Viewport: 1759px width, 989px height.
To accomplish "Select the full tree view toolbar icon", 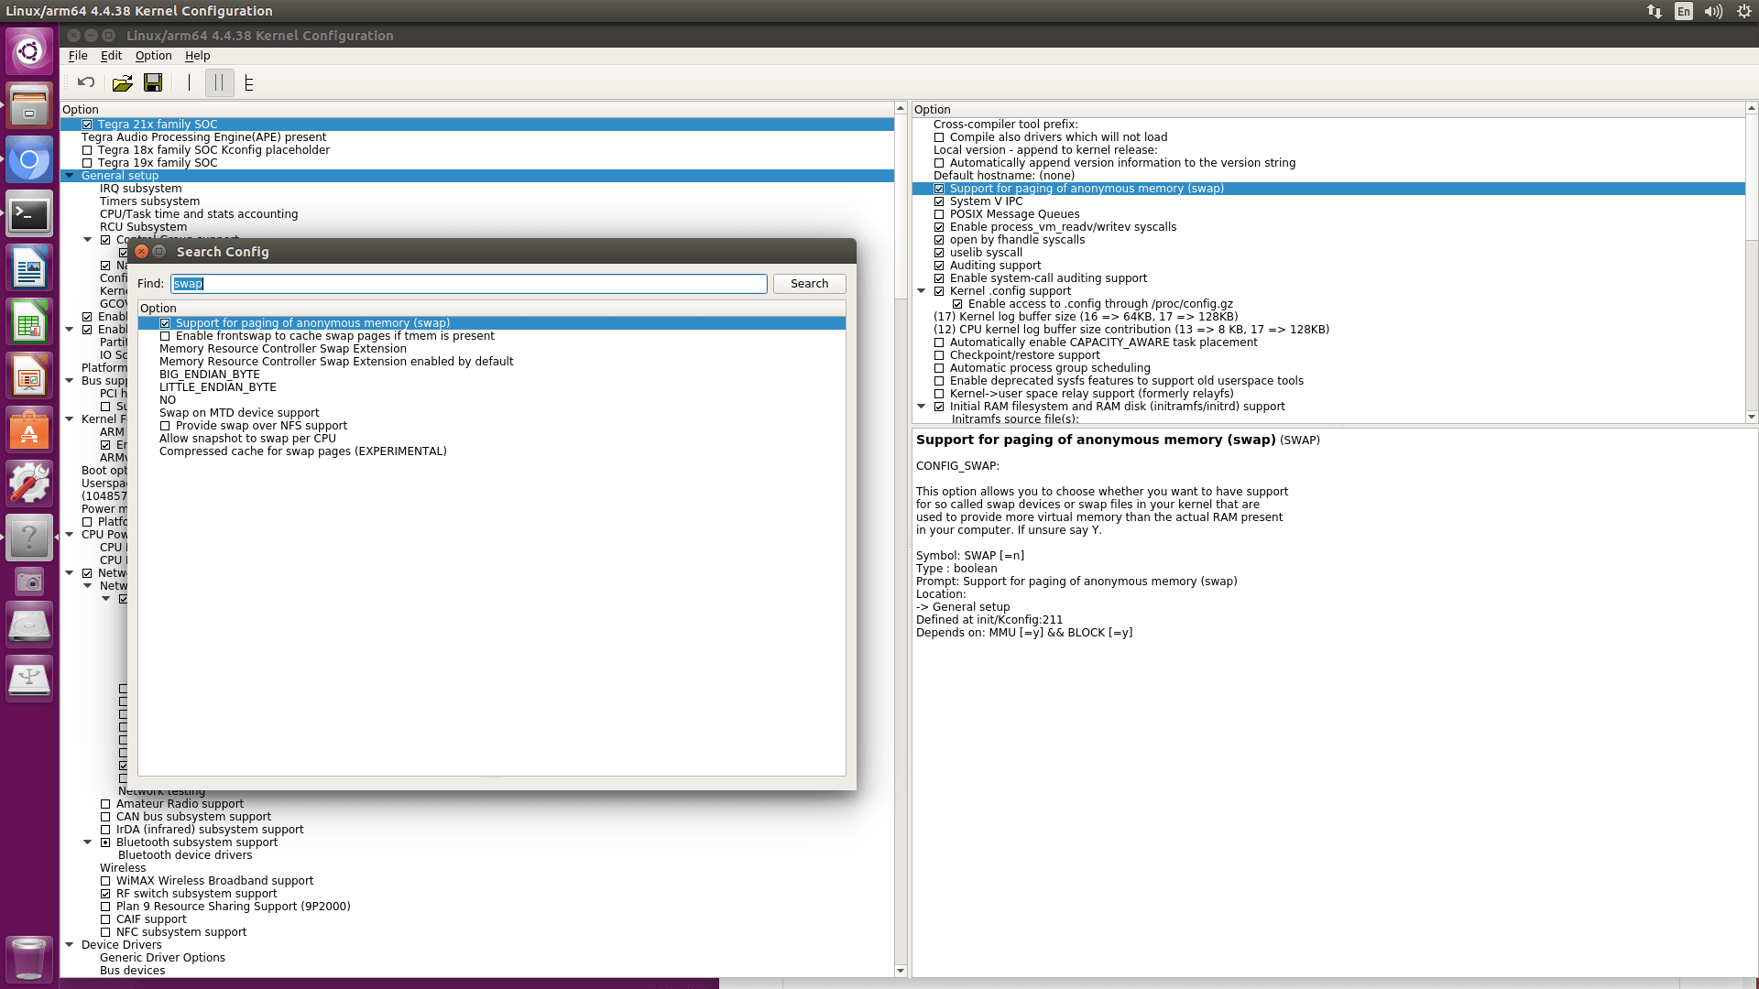I will coord(248,83).
